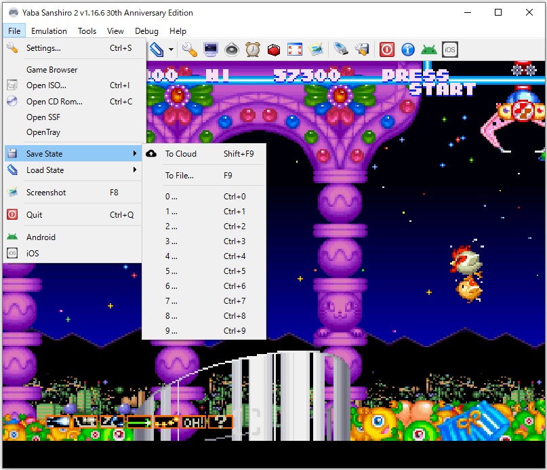The height and width of the screenshot is (470, 547).
Task: Click the screenshot picture toolbar icon
Action: point(316,50)
